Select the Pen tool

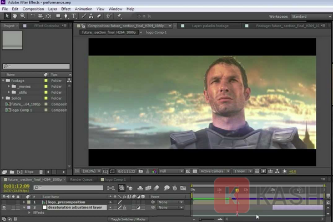[x=66, y=16]
